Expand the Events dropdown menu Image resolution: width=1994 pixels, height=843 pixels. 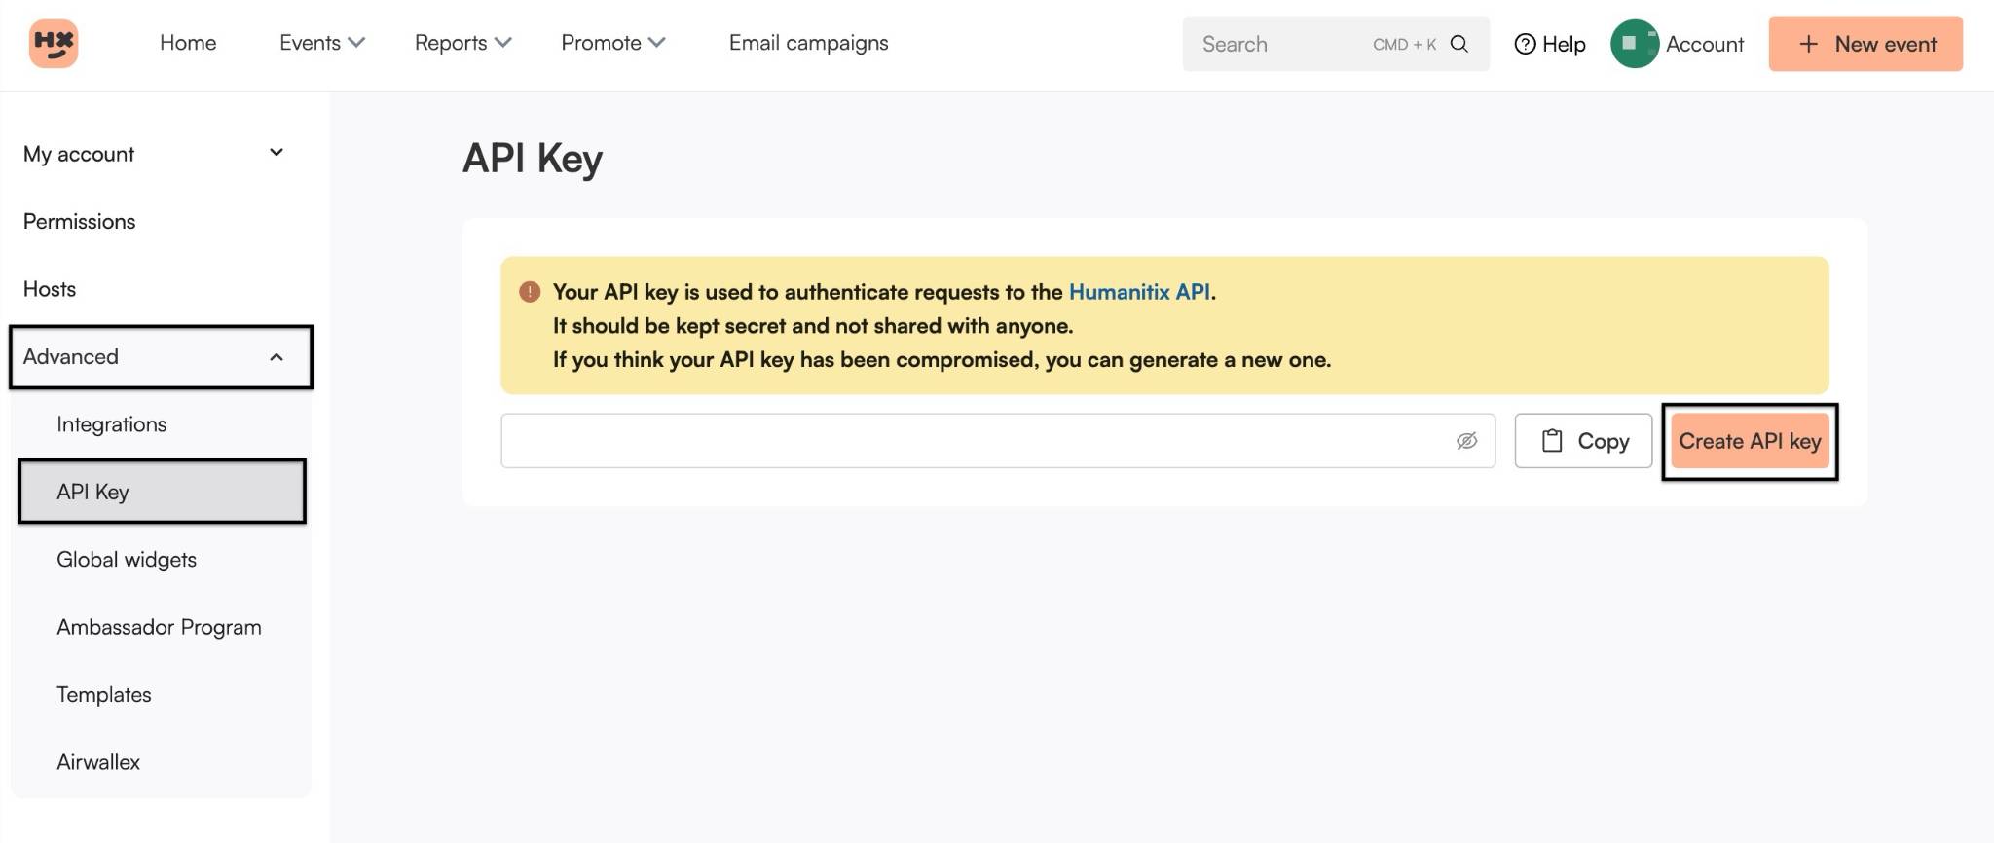[x=321, y=43]
